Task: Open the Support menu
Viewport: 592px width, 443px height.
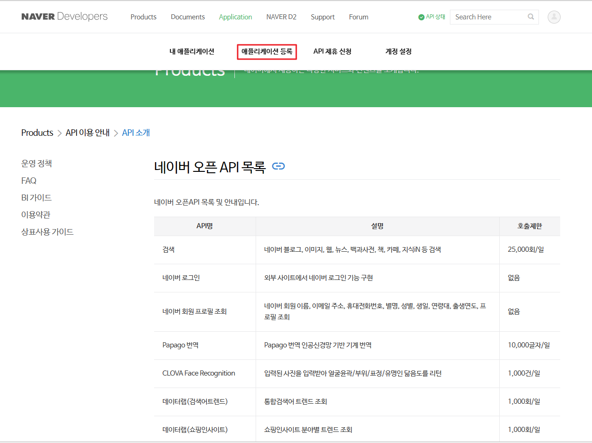Action: [323, 17]
